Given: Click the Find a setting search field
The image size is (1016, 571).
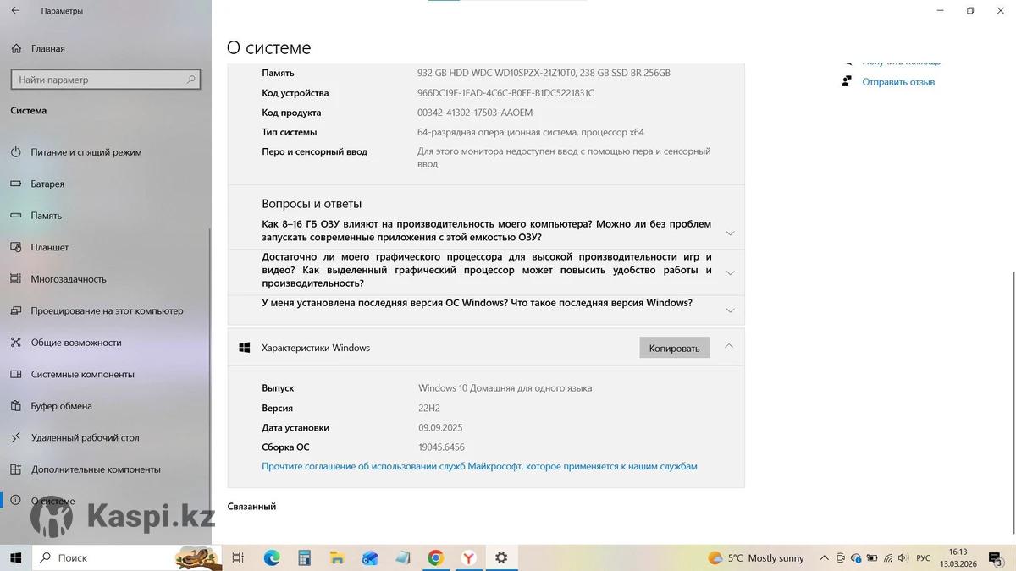Looking at the screenshot, I should click(x=97, y=80).
